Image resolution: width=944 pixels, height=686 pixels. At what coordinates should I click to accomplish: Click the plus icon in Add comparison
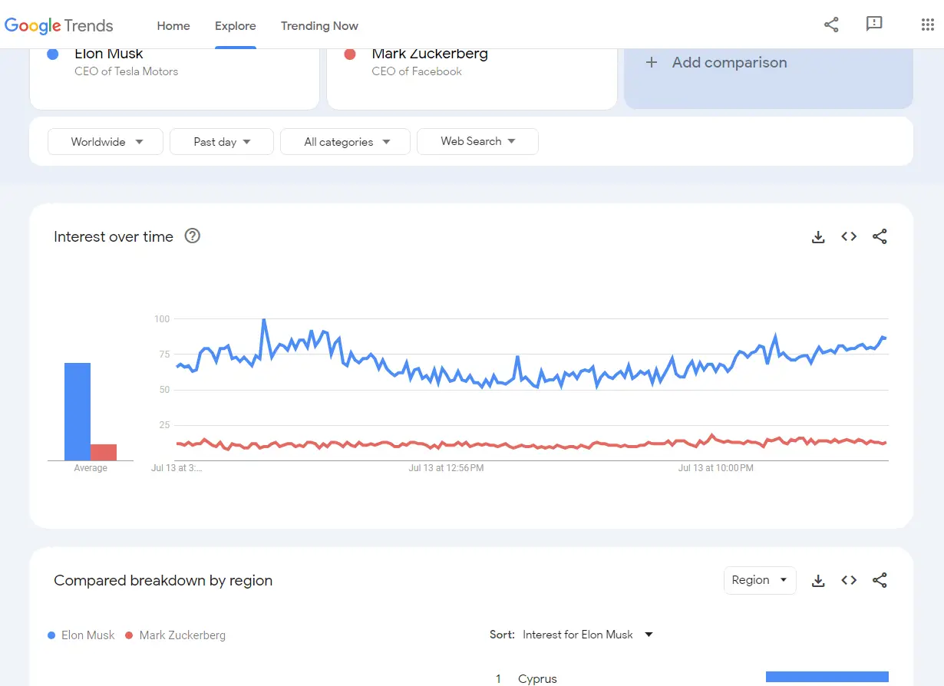(x=652, y=63)
